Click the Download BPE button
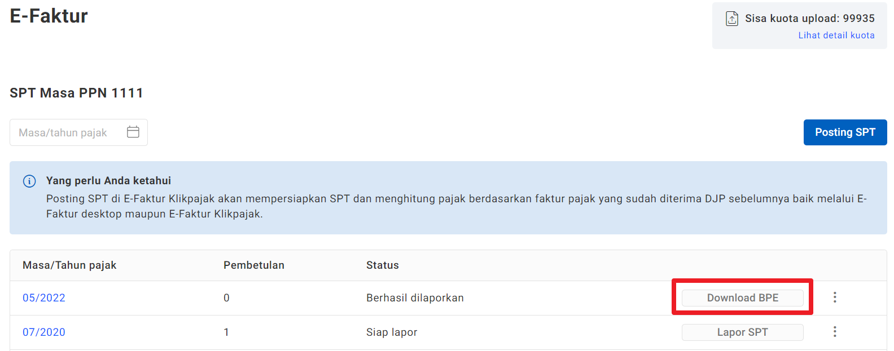894x351 pixels. pos(742,298)
